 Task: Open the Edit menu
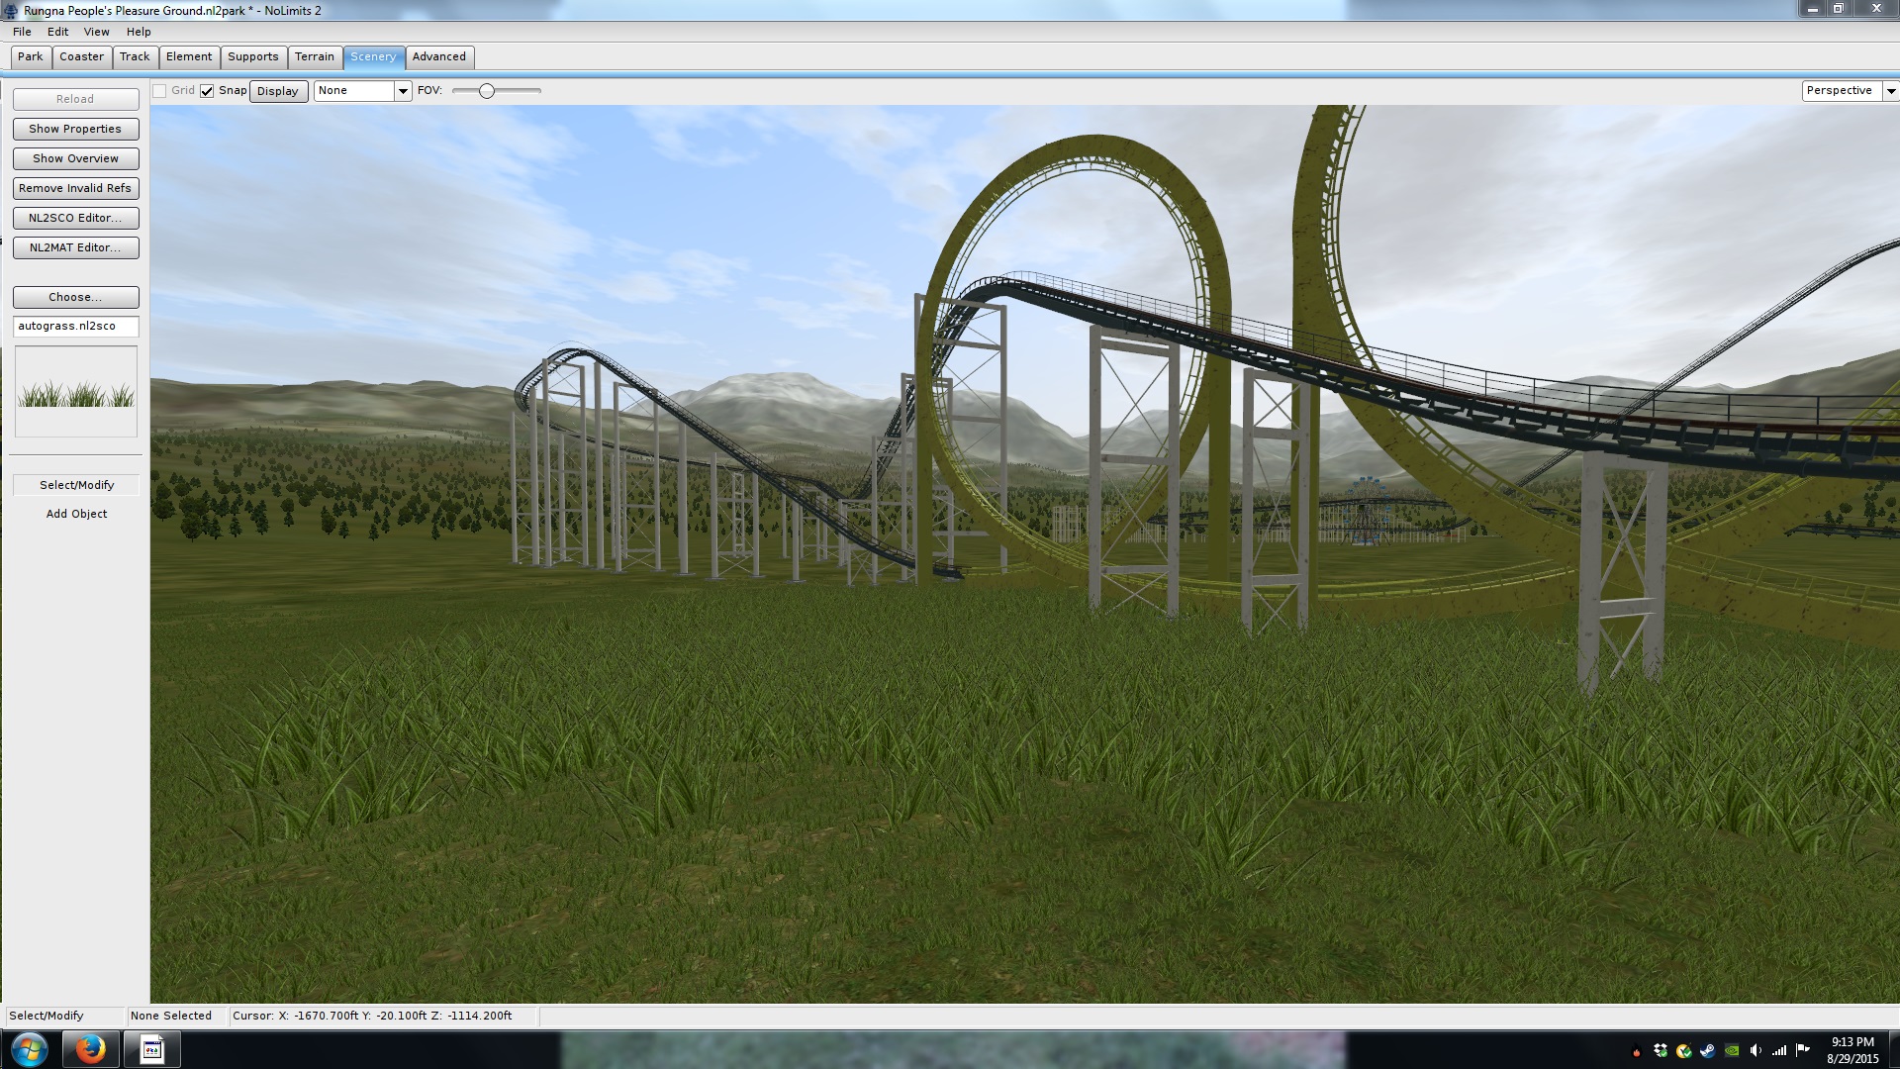57,32
